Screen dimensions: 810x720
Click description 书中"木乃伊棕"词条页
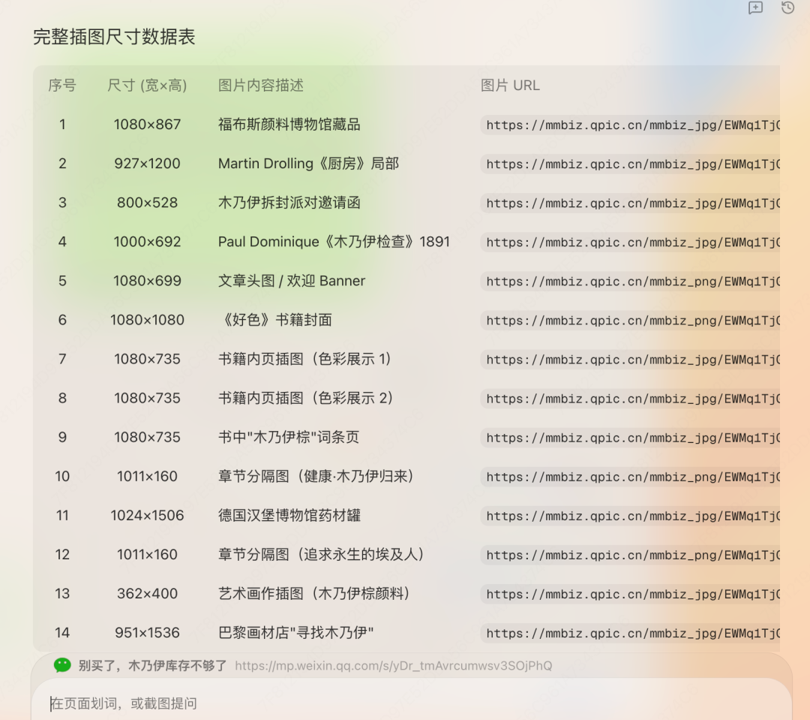(x=289, y=438)
